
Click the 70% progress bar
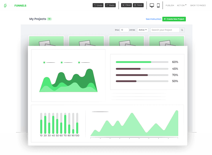(142, 75)
